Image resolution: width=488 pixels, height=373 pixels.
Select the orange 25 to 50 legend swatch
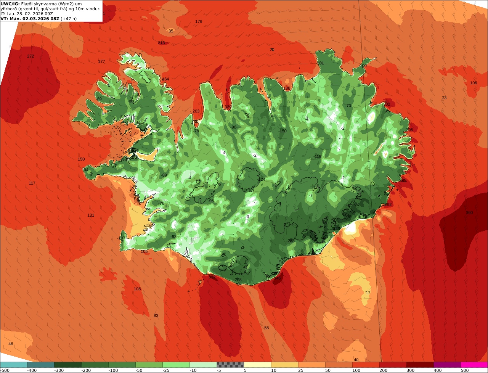[x=311, y=365]
